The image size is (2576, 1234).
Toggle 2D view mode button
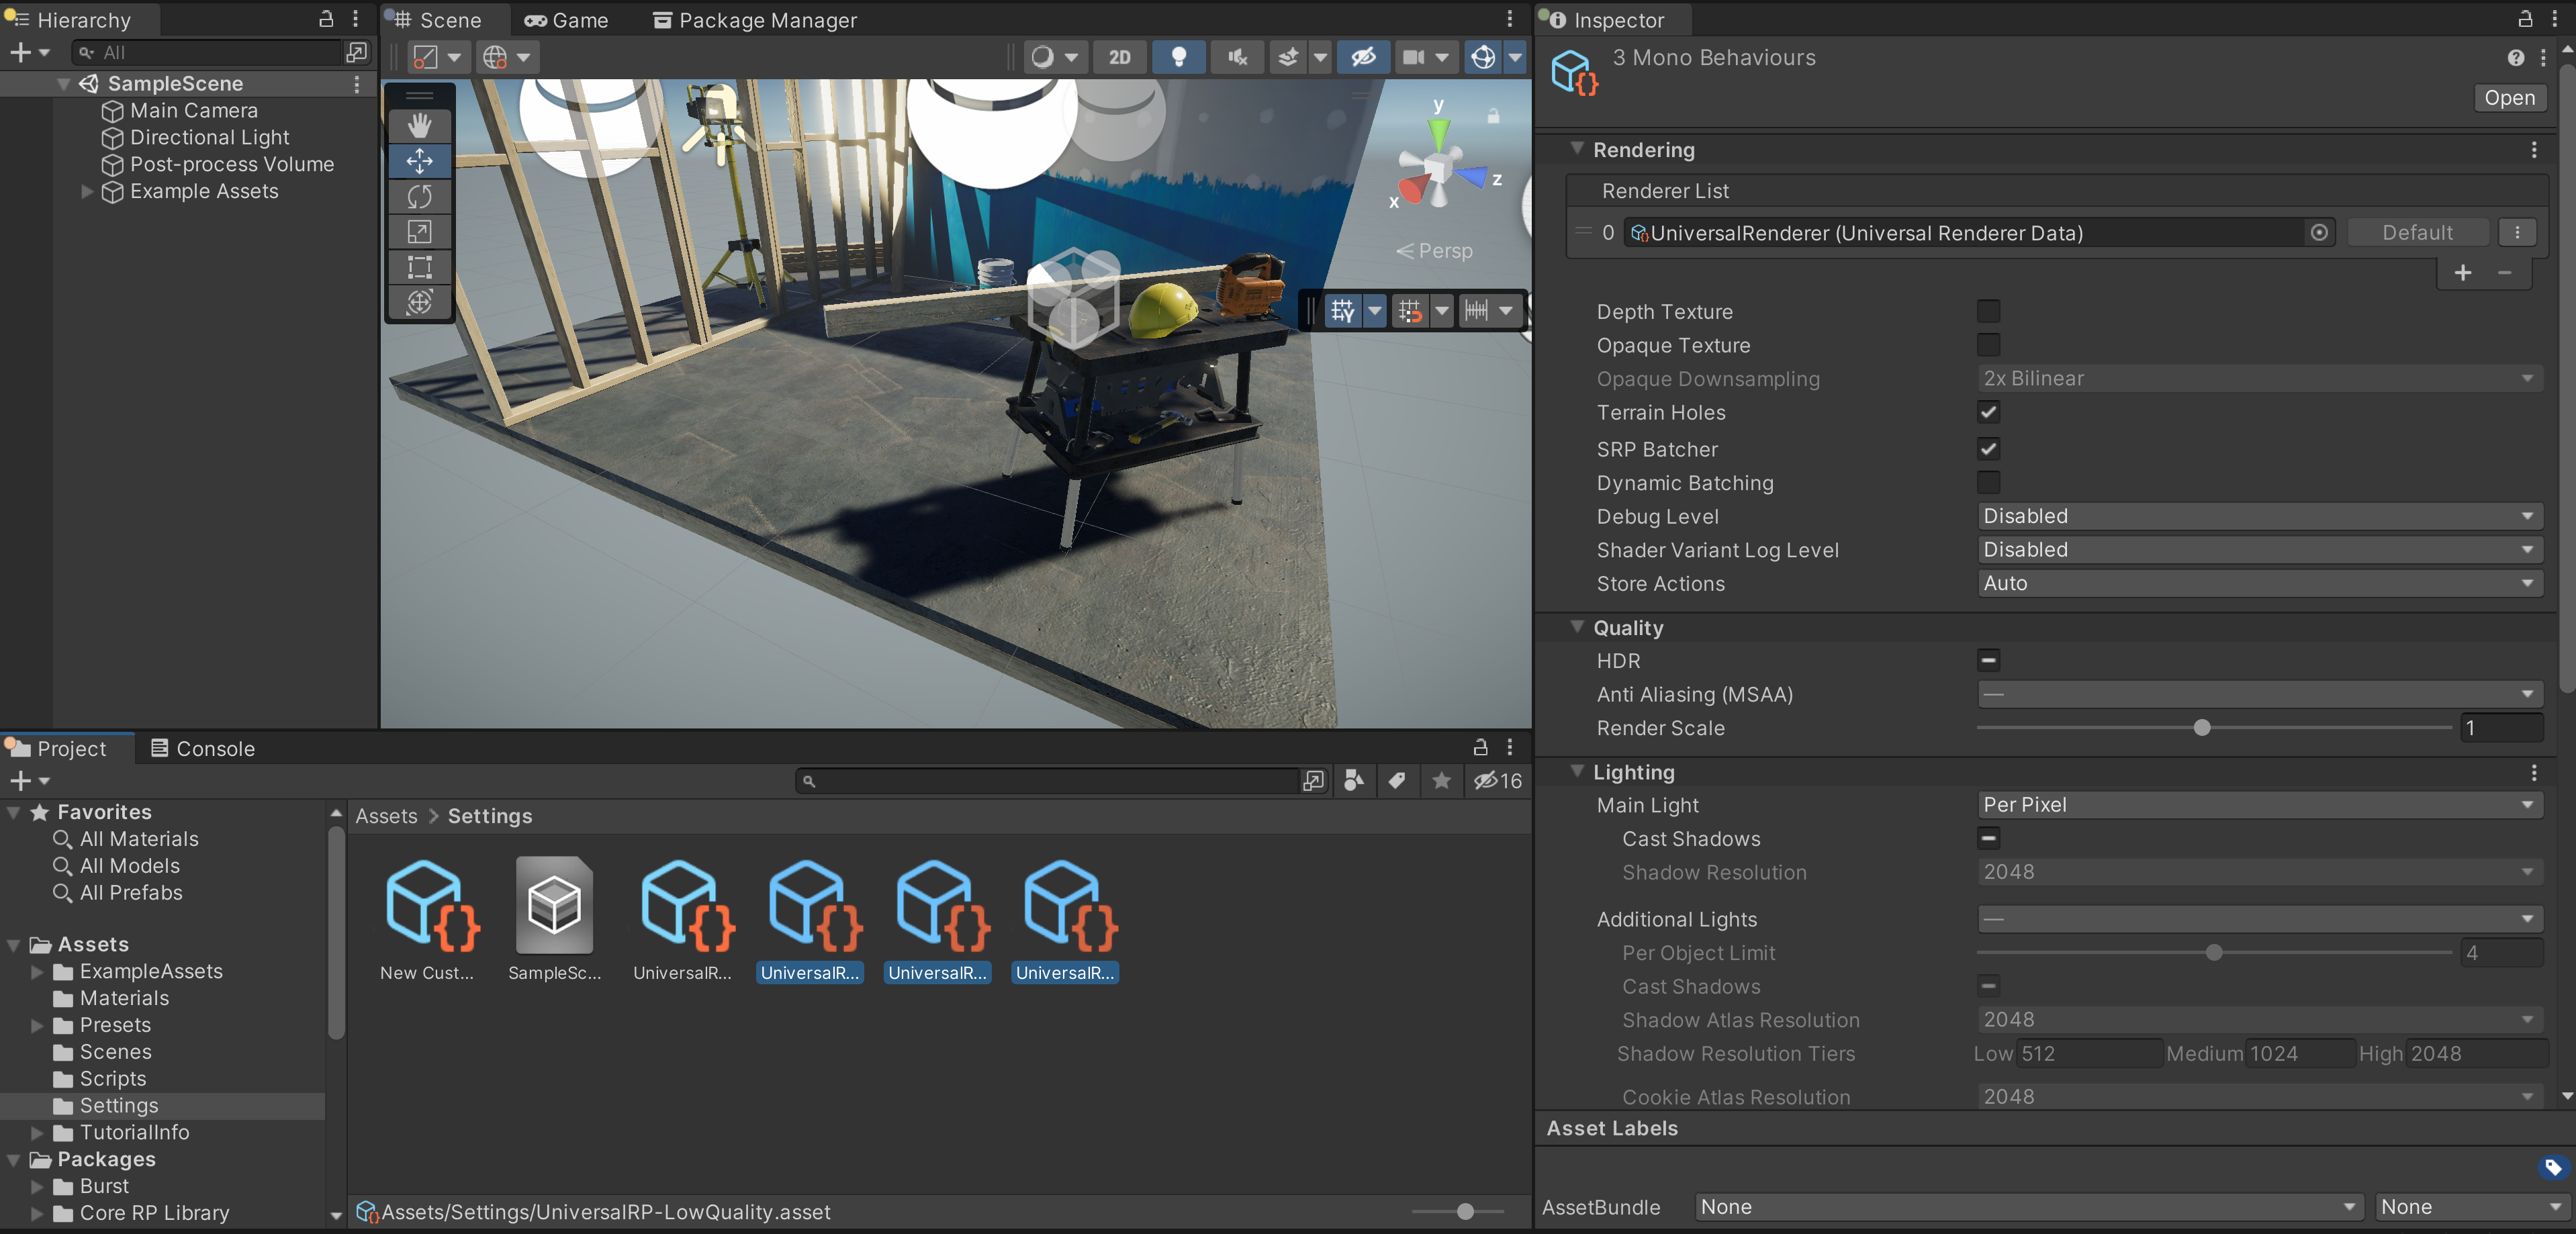pos(1119,57)
